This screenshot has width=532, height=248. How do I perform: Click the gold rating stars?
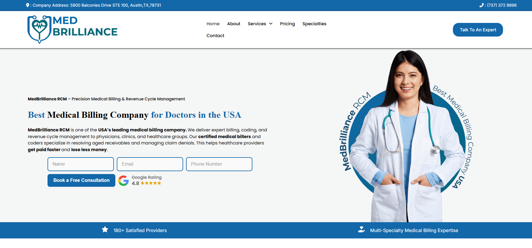click(x=151, y=183)
